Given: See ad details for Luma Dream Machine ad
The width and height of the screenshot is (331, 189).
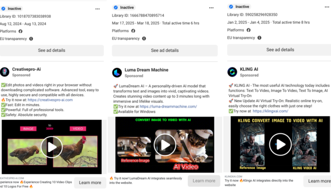Looking at the screenshot, I should [x=165, y=50].
